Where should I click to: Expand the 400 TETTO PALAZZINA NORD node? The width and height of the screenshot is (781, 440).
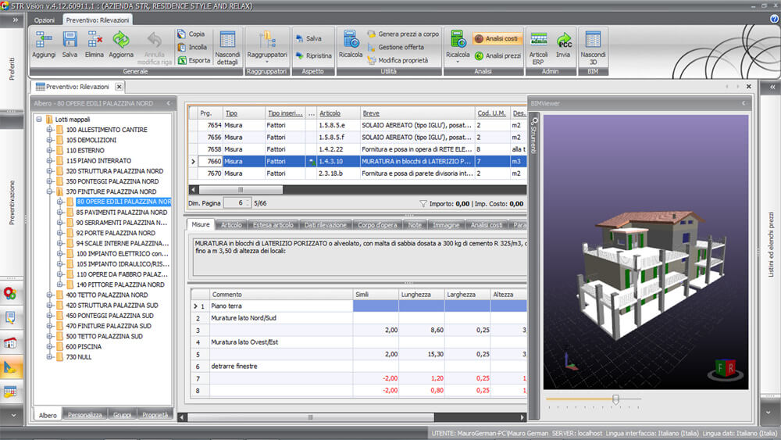(x=49, y=295)
